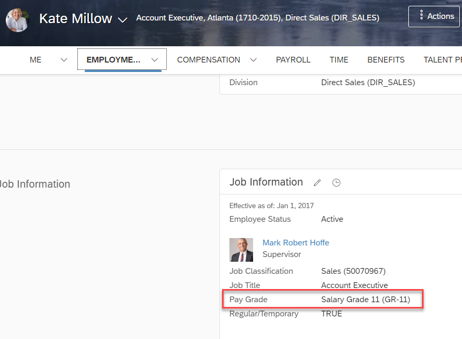Click Mark Robert Hoffe's supervisor photo
Screen dimensions: 462x339
[241, 250]
